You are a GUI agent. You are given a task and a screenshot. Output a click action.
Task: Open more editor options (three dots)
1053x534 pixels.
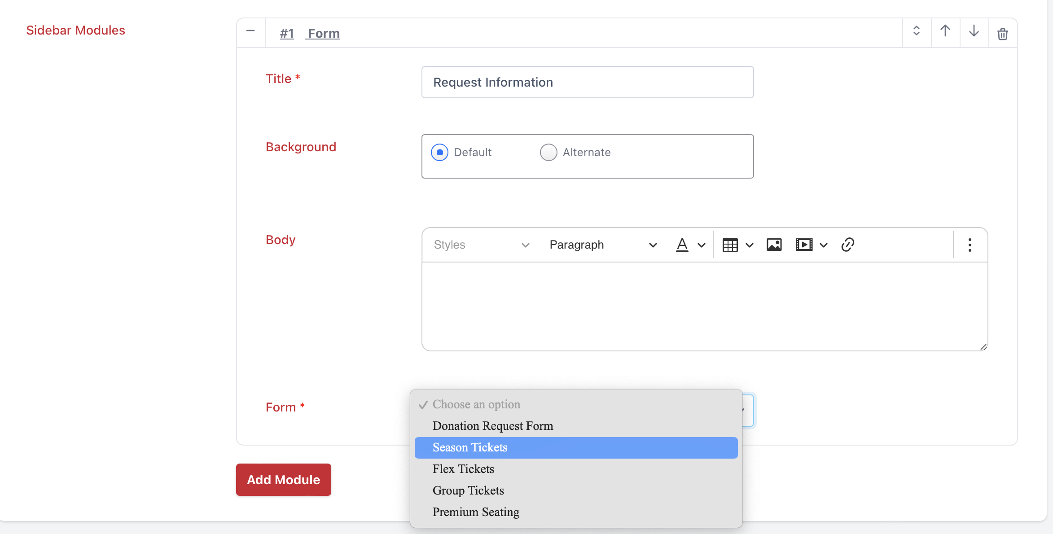970,245
